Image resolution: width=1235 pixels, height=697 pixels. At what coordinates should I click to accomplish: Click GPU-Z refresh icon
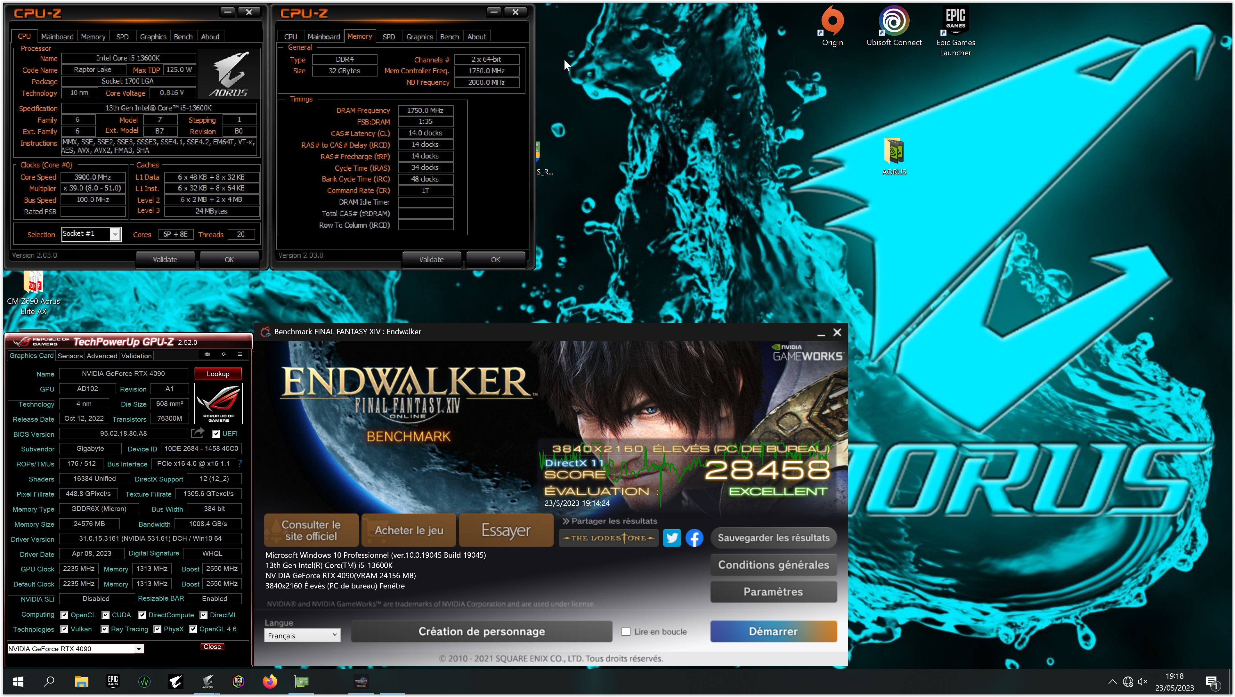(223, 354)
